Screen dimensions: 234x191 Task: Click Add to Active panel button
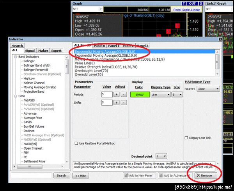(175, 175)
